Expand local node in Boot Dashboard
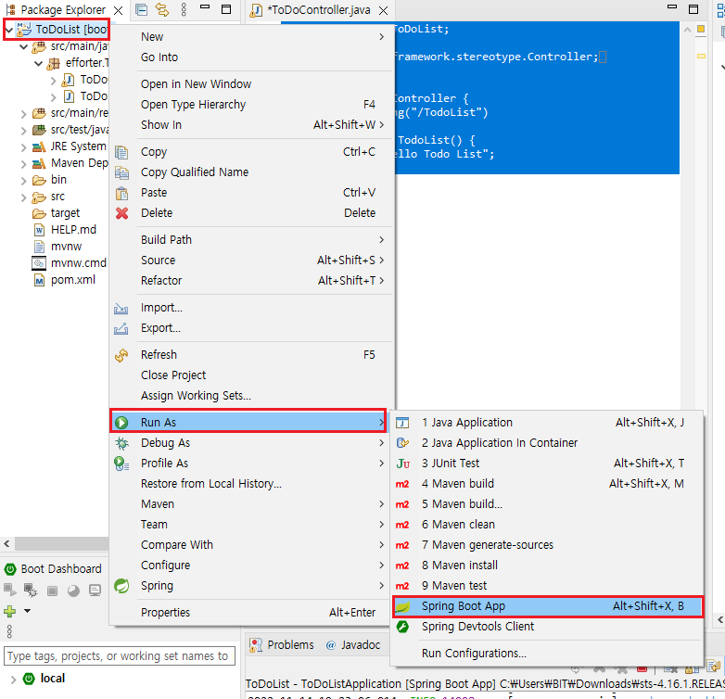Image resolution: width=725 pixels, height=699 pixels. pos(13,680)
